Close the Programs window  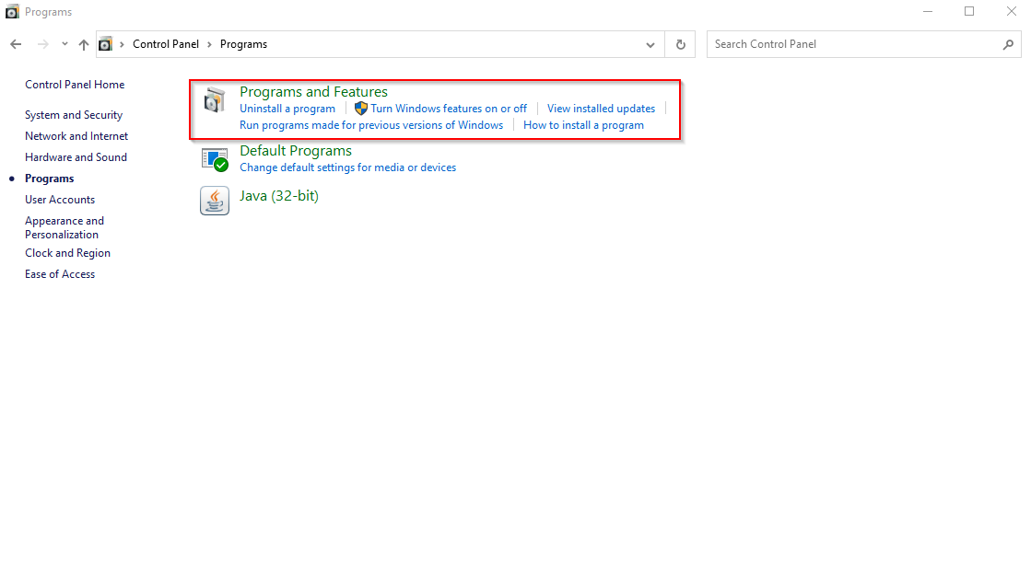point(1012,11)
